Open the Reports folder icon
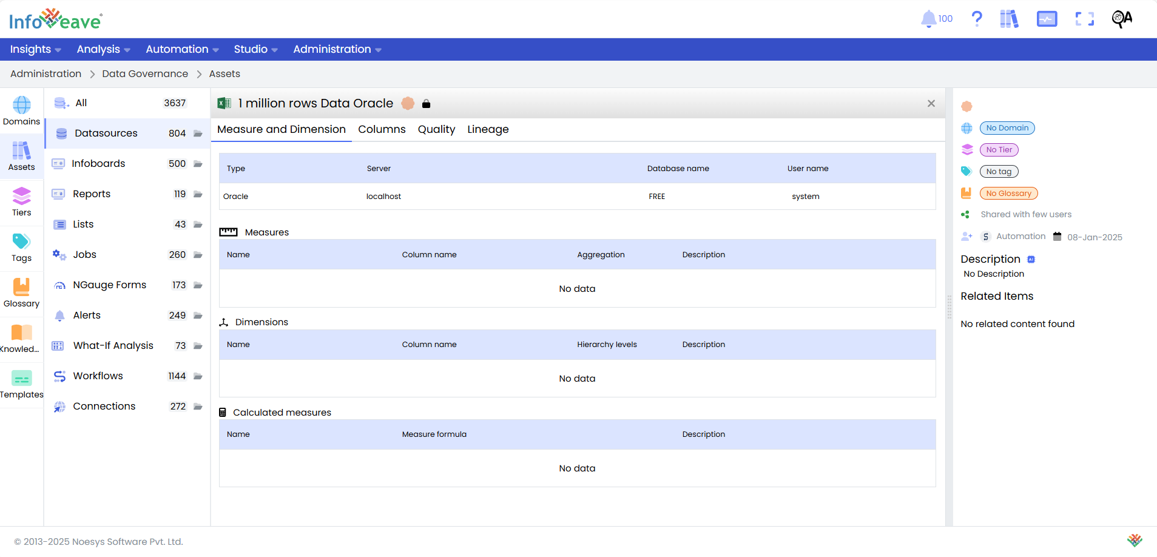 (198, 194)
